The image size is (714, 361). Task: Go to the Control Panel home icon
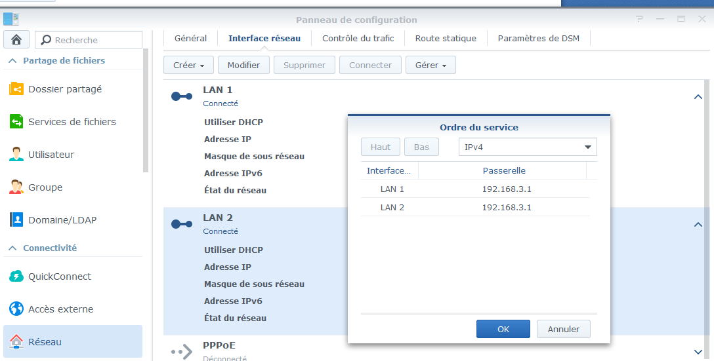click(16, 39)
